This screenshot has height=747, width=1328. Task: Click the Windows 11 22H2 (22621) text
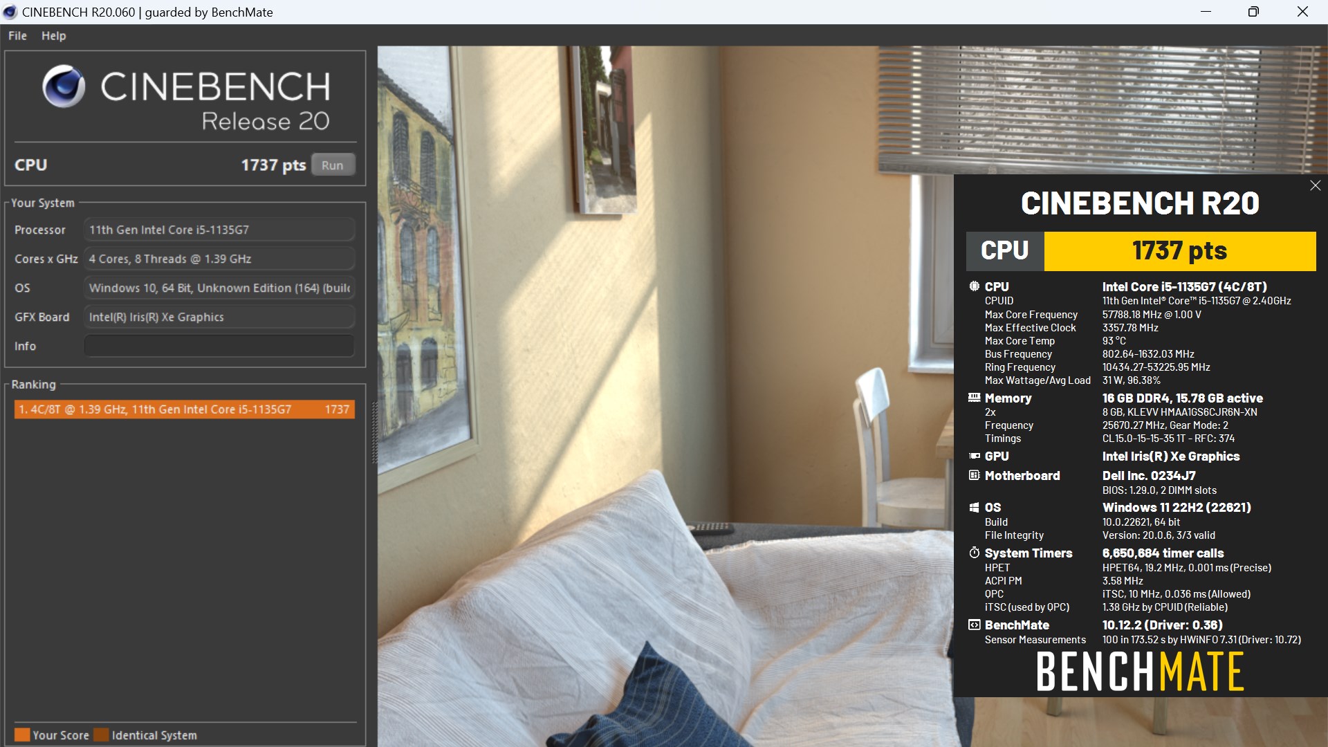tap(1177, 508)
